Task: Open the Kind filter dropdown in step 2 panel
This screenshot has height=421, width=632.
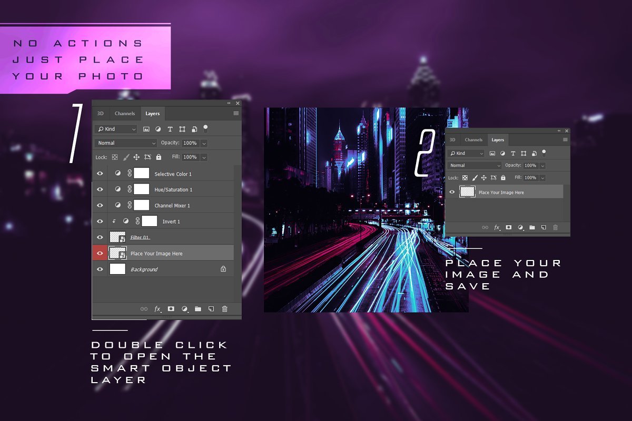Action: pyautogui.click(x=466, y=153)
